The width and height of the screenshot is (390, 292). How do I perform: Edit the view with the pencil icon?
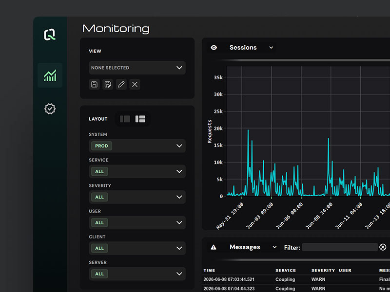point(121,84)
